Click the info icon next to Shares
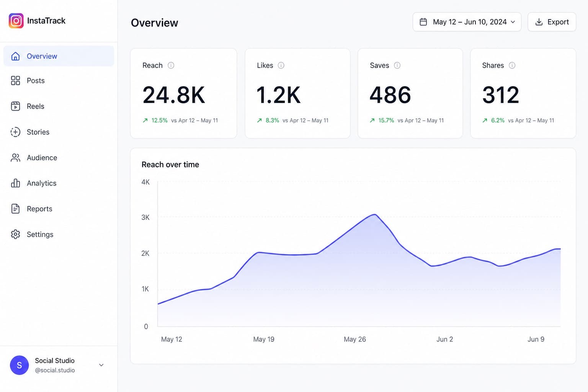588x392 pixels. pyautogui.click(x=512, y=65)
